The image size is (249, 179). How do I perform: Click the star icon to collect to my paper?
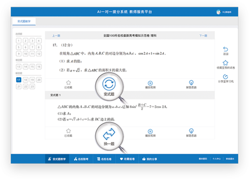[x=226, y=63]
